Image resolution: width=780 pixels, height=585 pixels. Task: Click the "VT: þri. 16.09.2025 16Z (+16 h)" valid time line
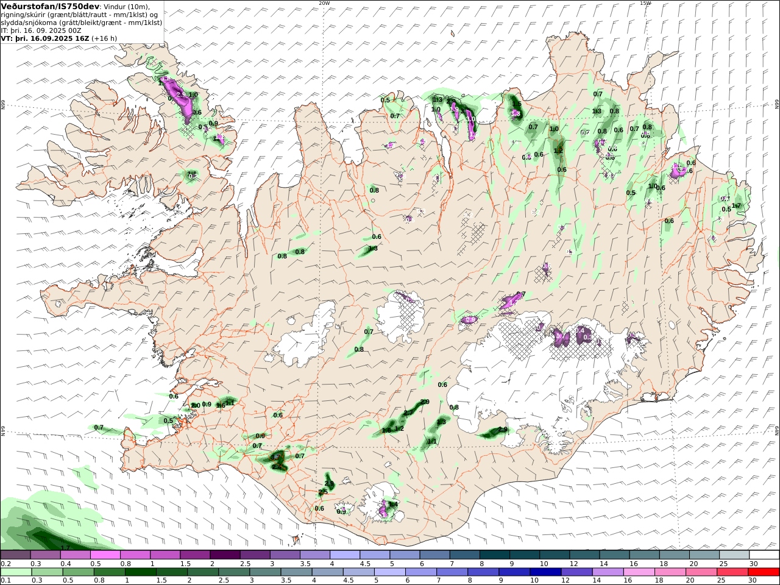(59, 38)
